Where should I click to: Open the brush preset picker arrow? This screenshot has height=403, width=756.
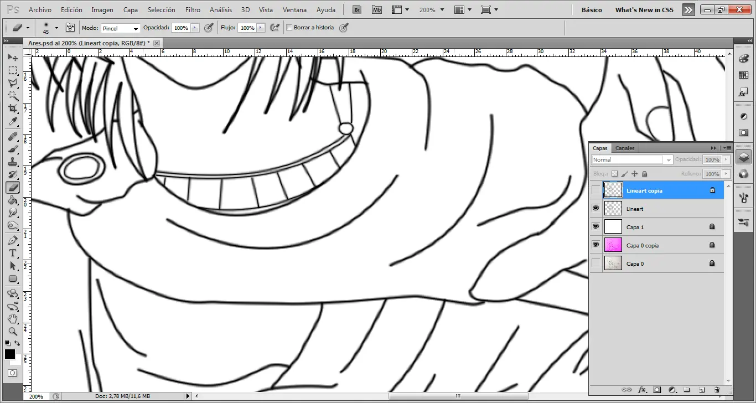tap(56, 28)
